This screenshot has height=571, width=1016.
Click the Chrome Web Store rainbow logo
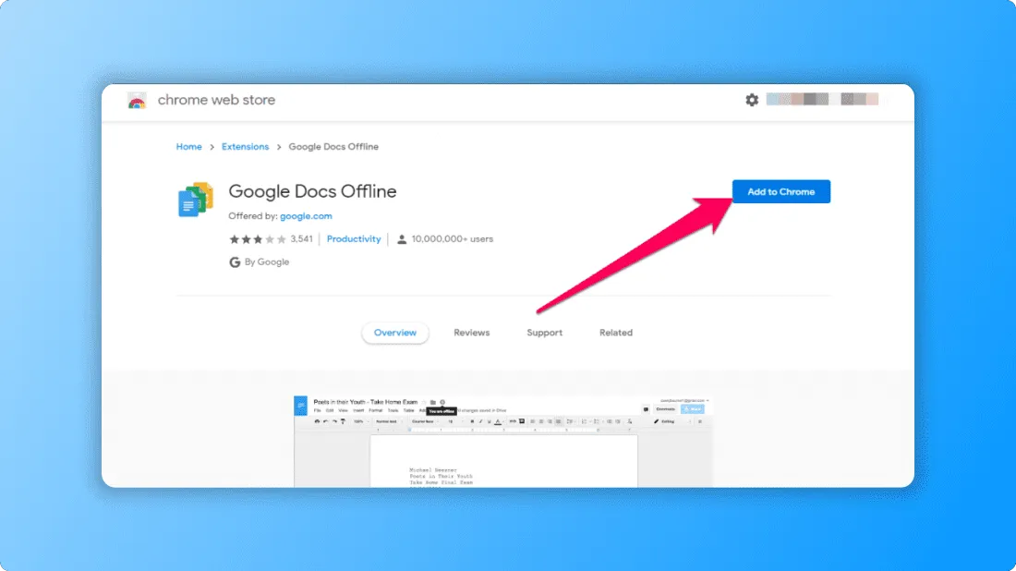[x=137, y=101]
